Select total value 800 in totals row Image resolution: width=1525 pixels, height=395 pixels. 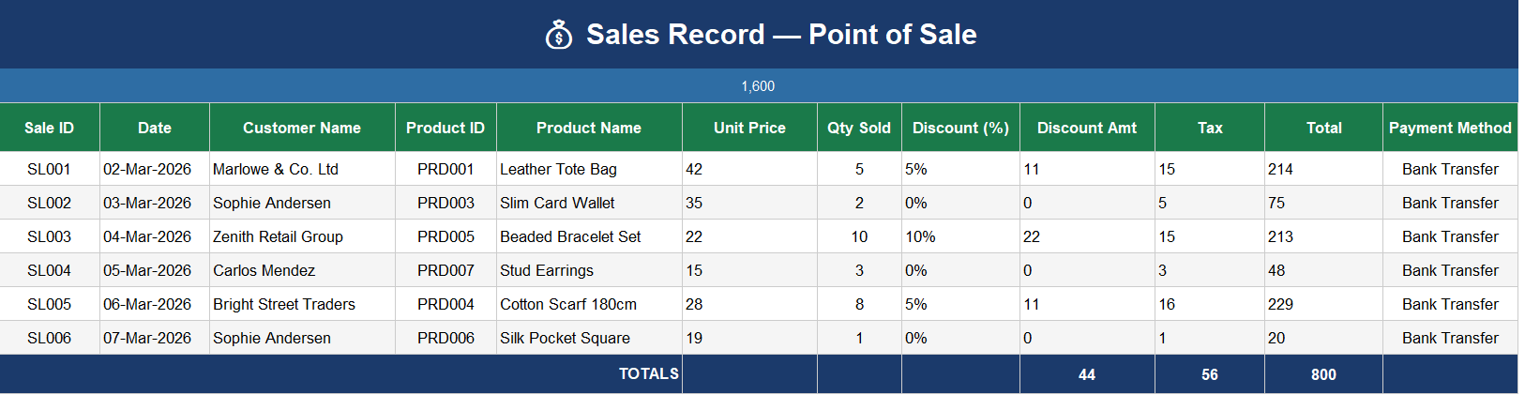[1323, 374]
